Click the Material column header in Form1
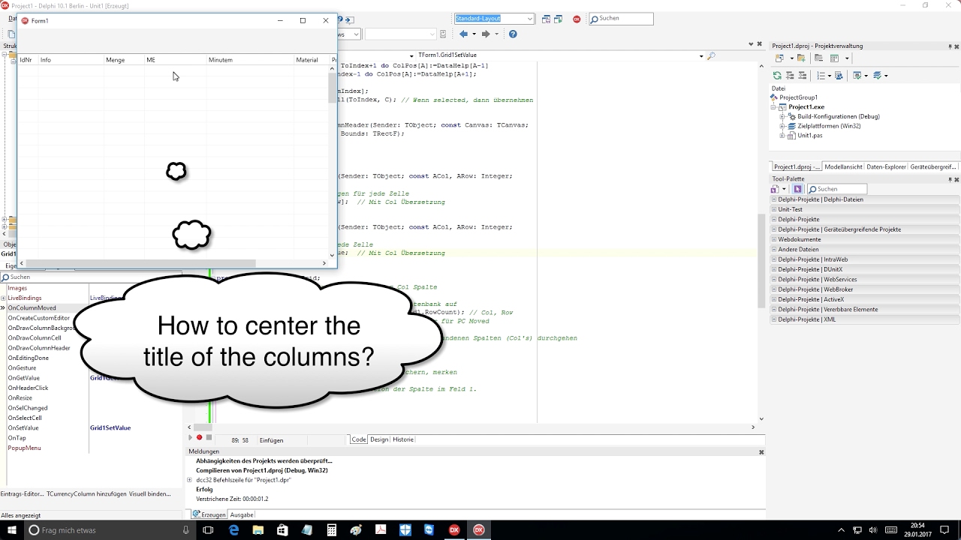 pos(312,60)
